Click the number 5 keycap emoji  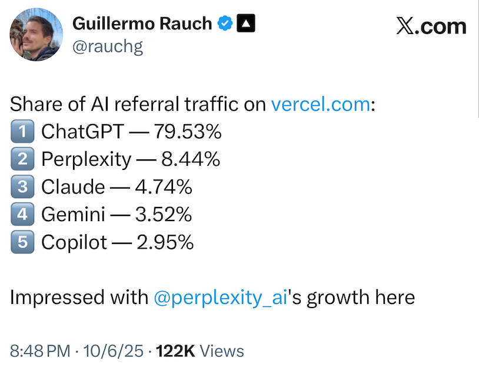(22, 243)
